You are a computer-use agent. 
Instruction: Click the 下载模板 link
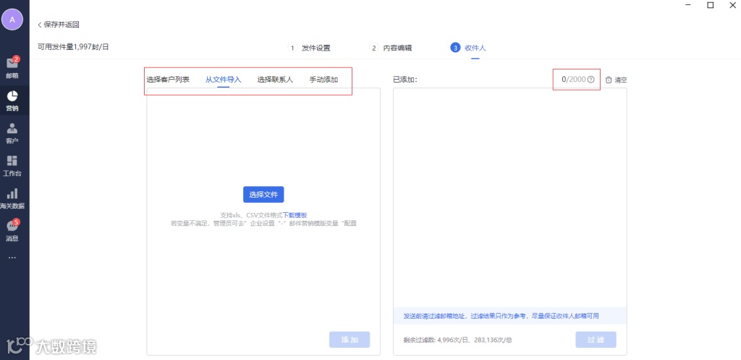point(295,215)
